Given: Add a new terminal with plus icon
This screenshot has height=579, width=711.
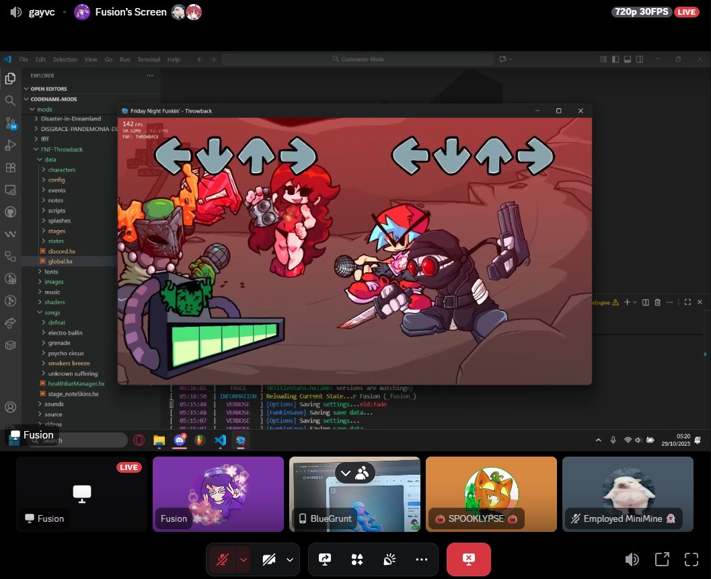Looking at the screenshot, I should 627,302.
